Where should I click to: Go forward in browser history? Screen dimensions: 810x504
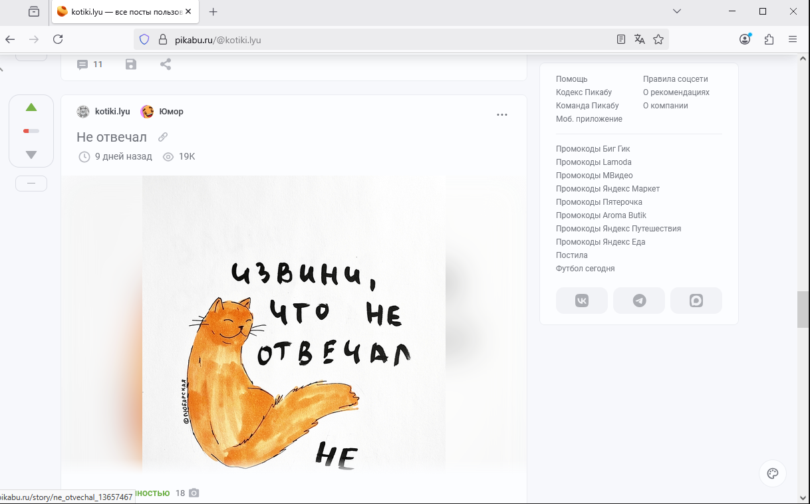[34, 39]
